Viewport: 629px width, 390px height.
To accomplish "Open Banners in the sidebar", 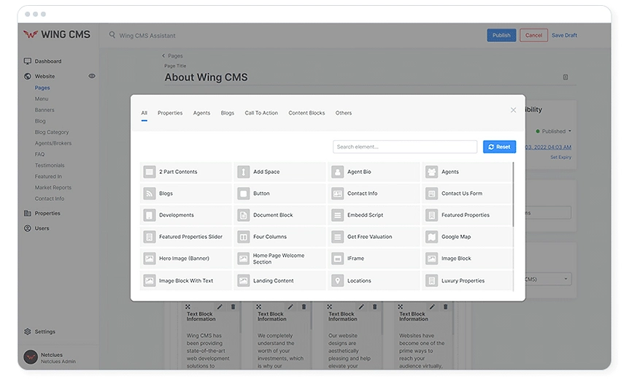I will (45, 110).
